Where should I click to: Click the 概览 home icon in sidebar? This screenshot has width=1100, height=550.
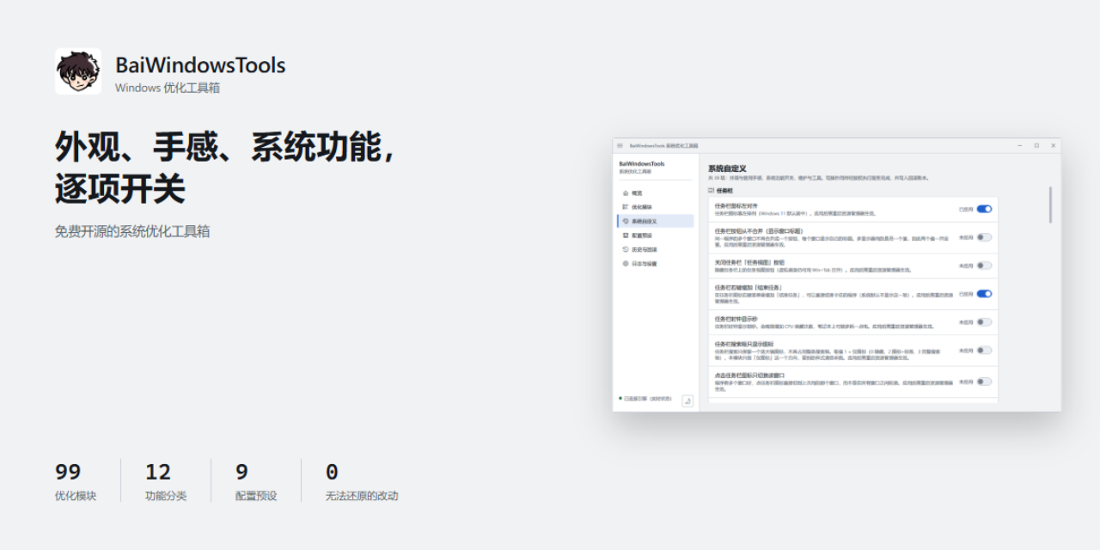[x=626, y=193]
